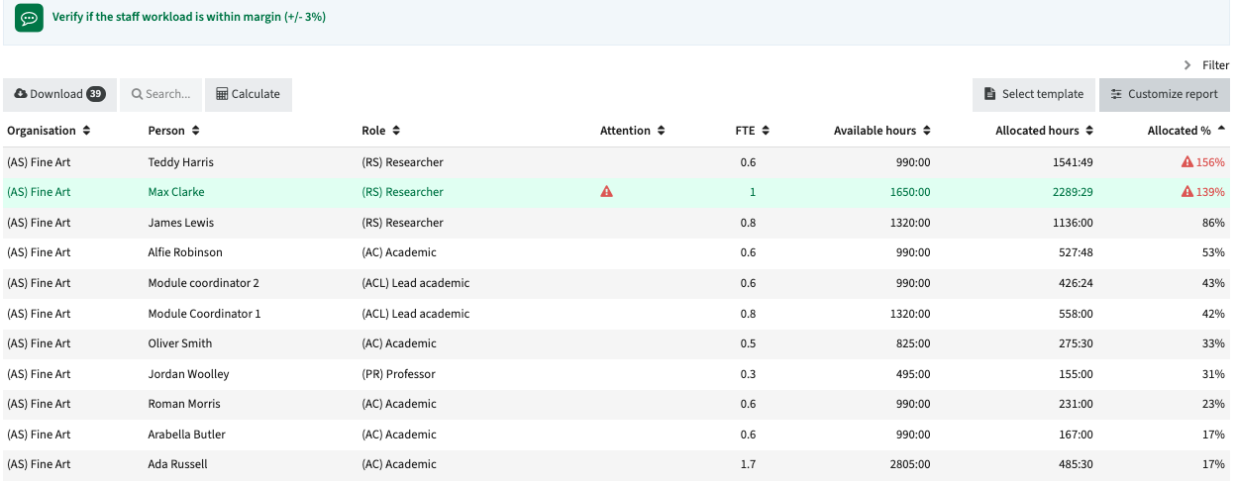Click Module coordinator 2 cell

203,283
